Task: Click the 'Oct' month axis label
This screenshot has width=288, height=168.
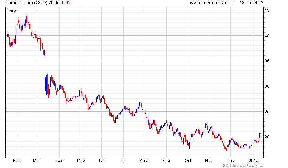Action: pyautogui.click(x=188, y=161)
